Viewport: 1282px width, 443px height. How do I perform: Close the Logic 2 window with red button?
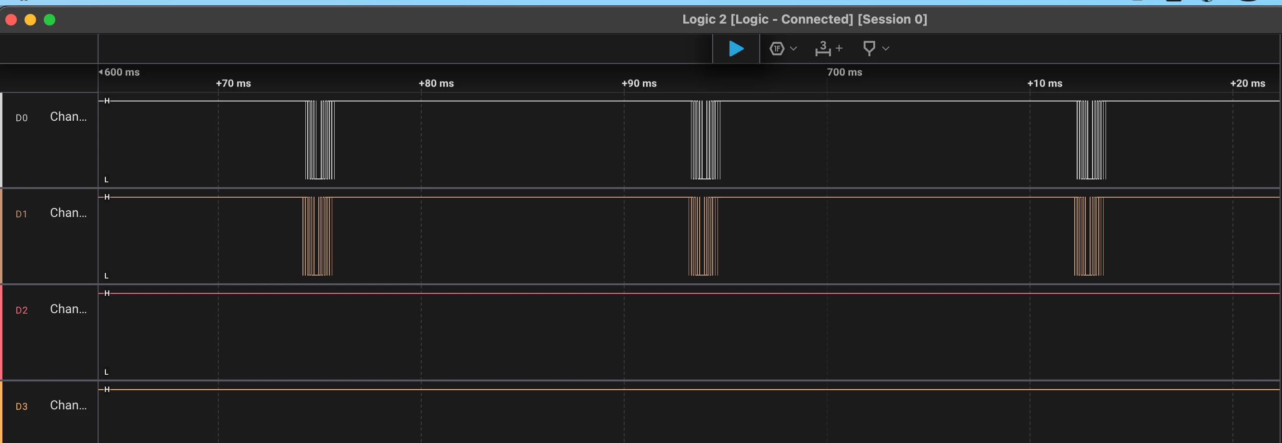coord(11,19)
